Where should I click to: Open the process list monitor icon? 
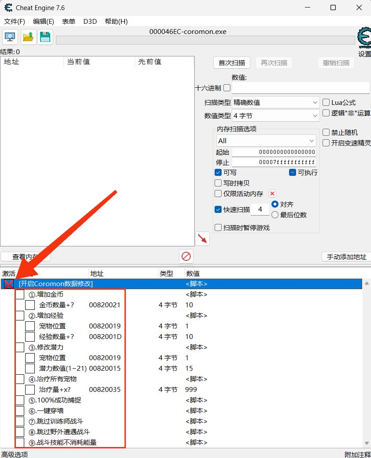(10, 37)
